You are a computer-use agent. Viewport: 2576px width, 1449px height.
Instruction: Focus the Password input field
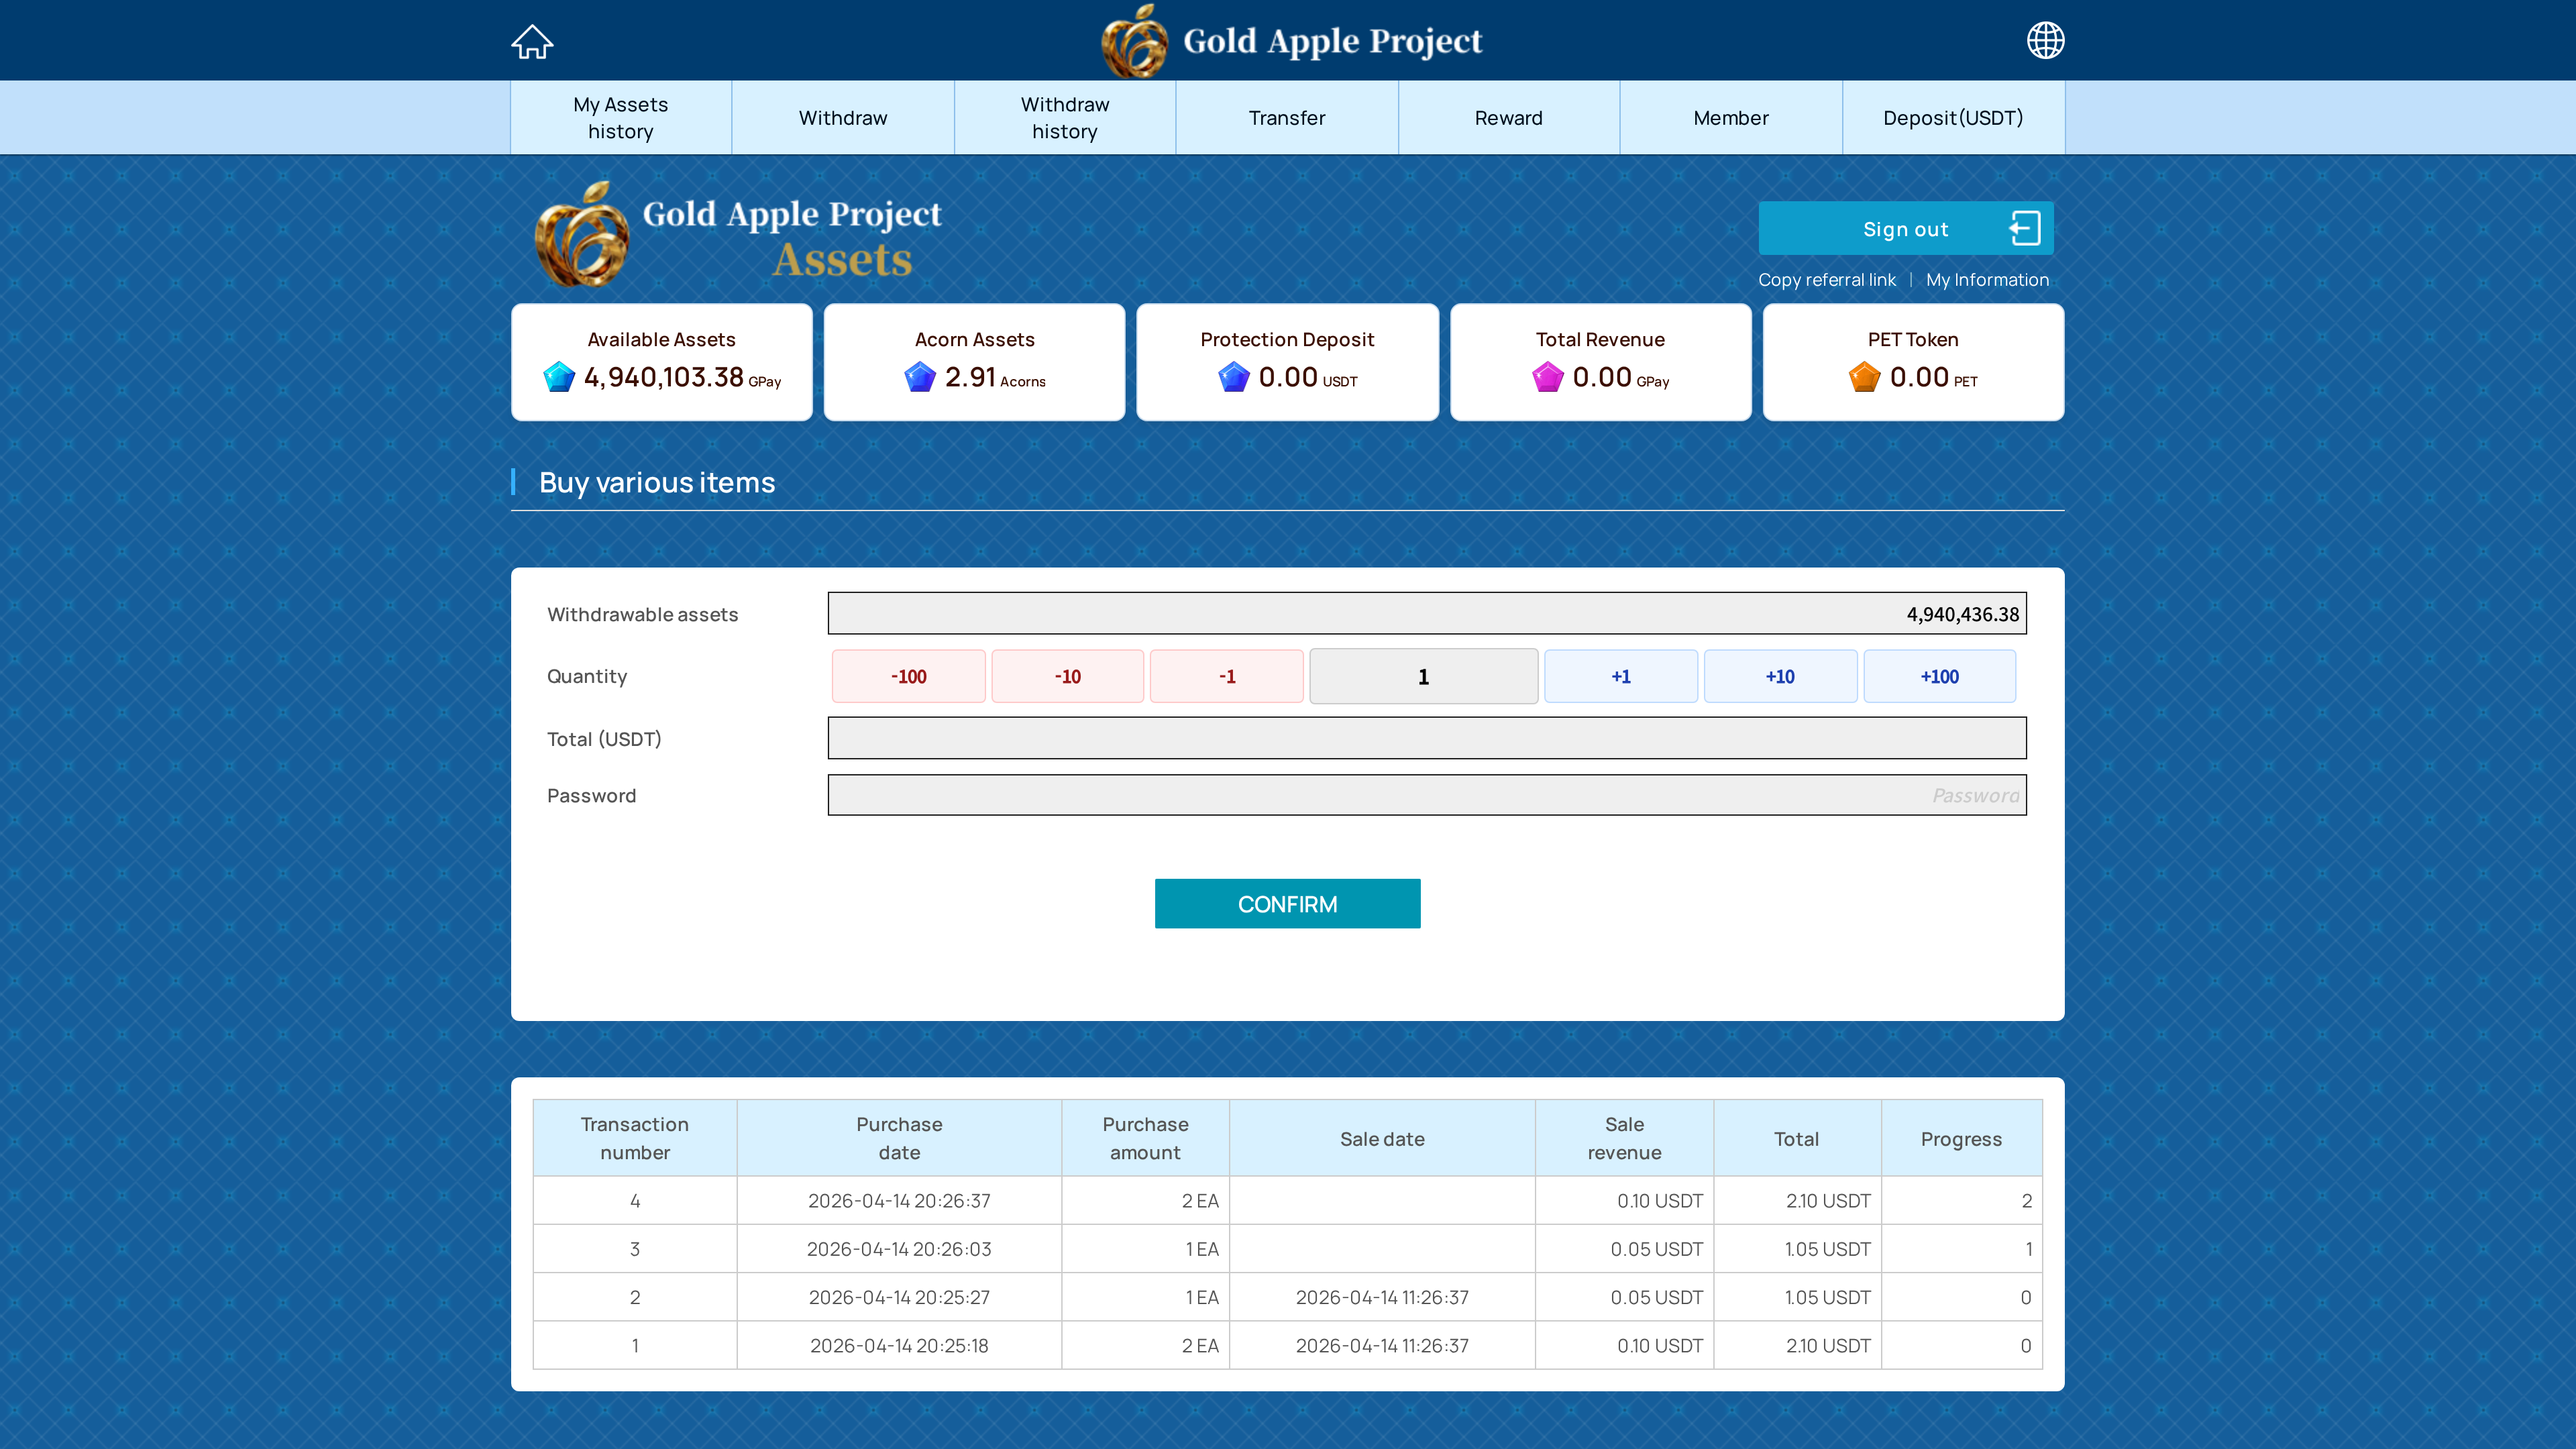click(x=1426, y=795)
